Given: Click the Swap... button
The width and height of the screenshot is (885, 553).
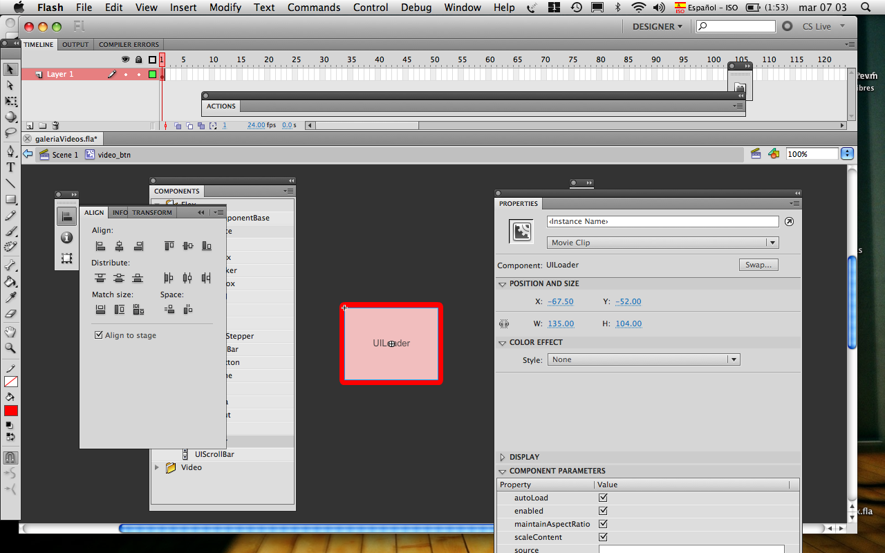Looking at the screenshot, I should (x=758, y=265).
